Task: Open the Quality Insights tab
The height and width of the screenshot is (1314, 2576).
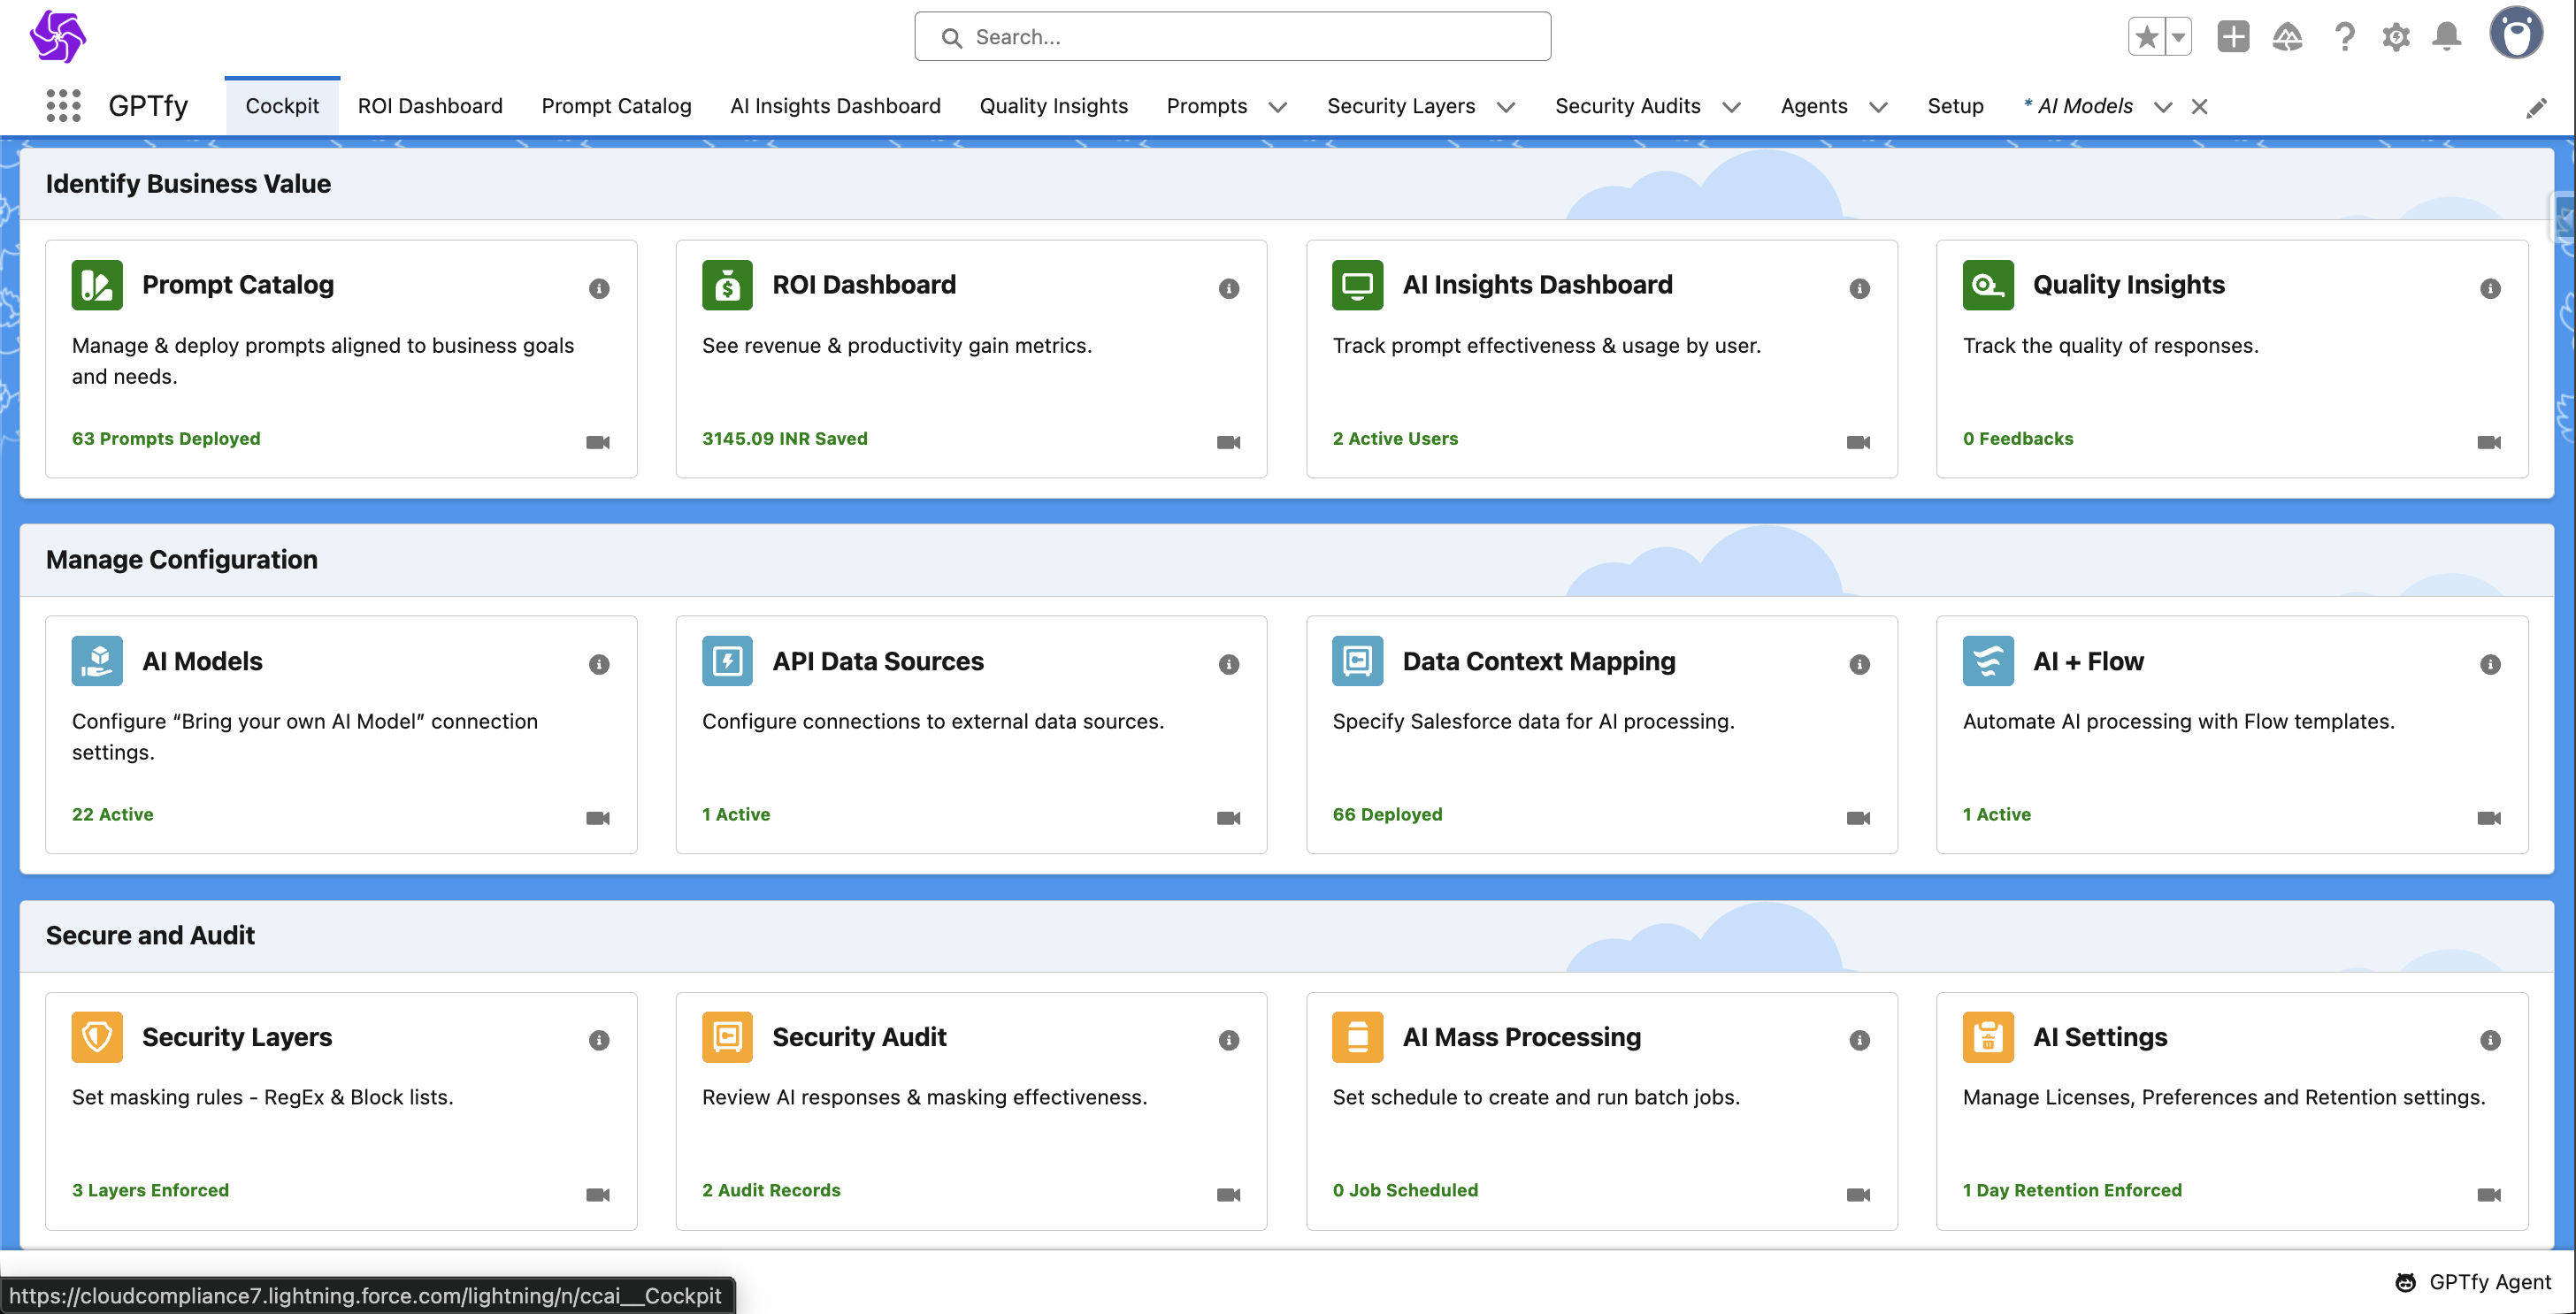Action: point(1053,106)
